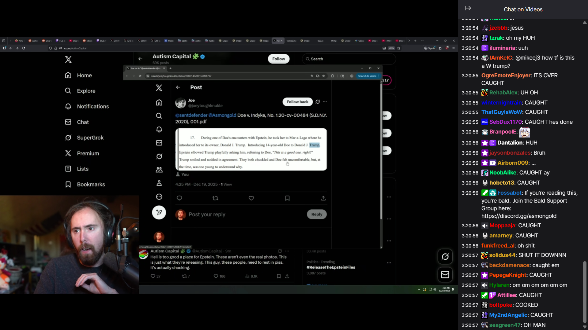
Task: Open SuperGrok in the sidebar
Action: pyautogui.click(x=90, y=137)
